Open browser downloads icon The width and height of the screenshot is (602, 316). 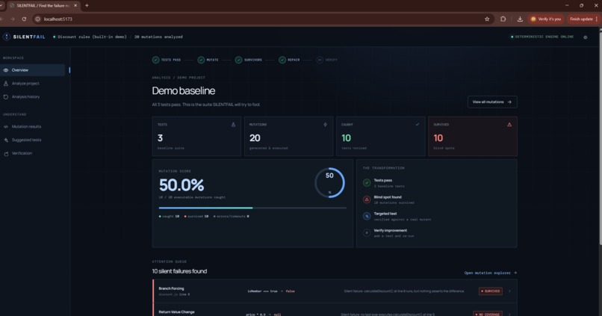pos(520,19)
